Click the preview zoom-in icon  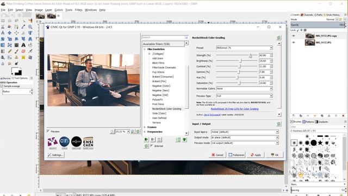(x=133, y=132)
